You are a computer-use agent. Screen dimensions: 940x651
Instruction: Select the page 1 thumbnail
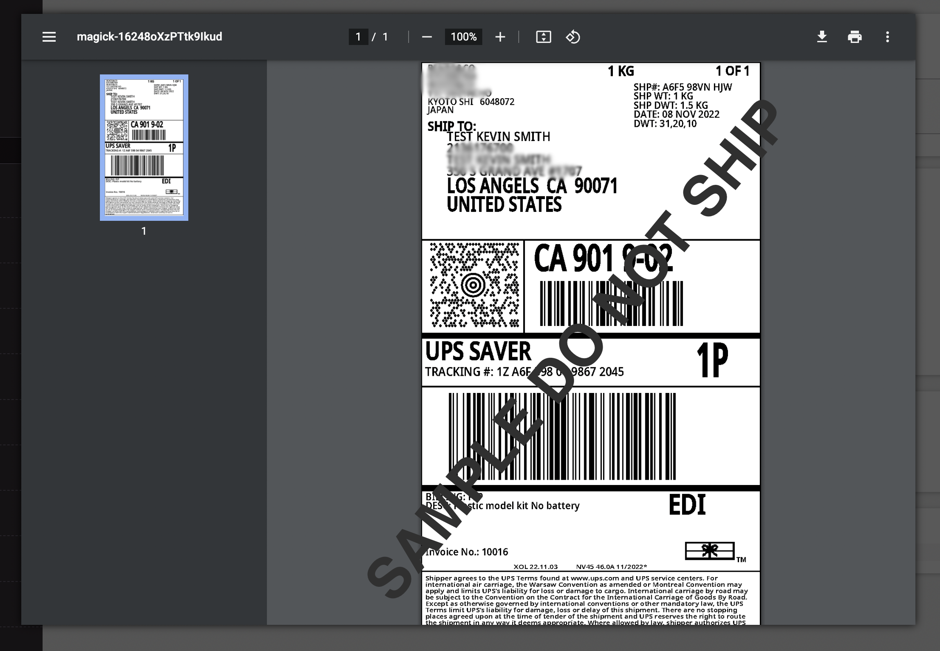(144, 147)
